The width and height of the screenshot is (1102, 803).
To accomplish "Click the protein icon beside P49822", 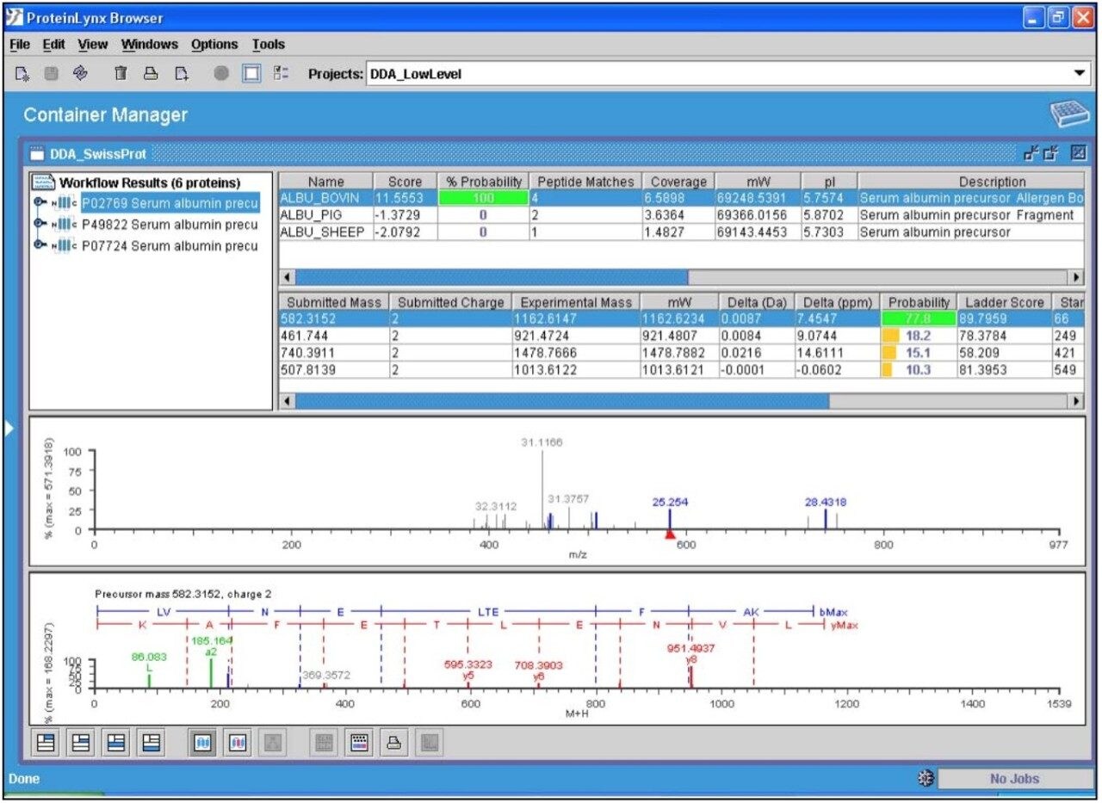I will [x=65, y=225].
